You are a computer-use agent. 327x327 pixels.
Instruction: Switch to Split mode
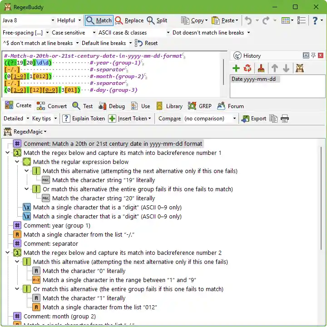tap(157, 20)
